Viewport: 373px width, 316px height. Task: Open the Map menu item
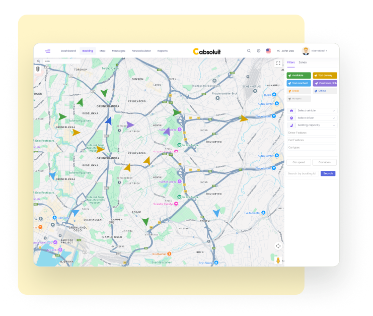click(x=103, y=51)
